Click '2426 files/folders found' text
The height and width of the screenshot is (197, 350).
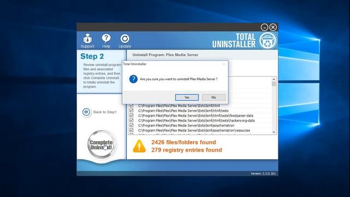(184, 142)
